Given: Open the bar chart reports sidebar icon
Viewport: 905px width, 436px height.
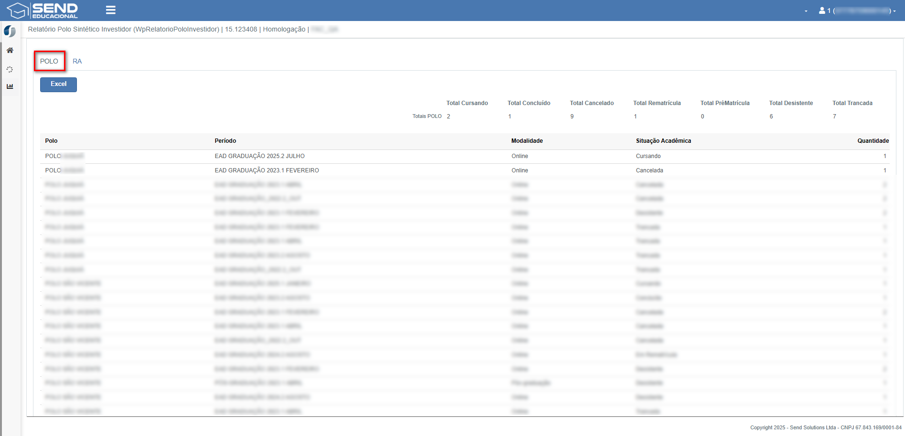Looking at the screenshot, I should click(10, 86).
